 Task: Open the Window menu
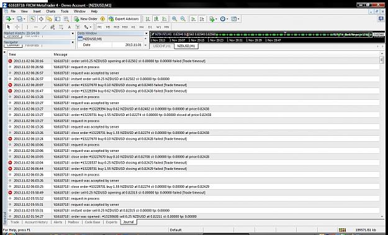click(79, 11)
